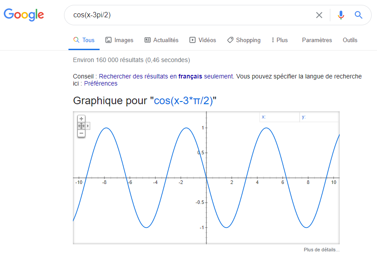
Task: Zoom in on the graph
Action: [x=81, y=119]
